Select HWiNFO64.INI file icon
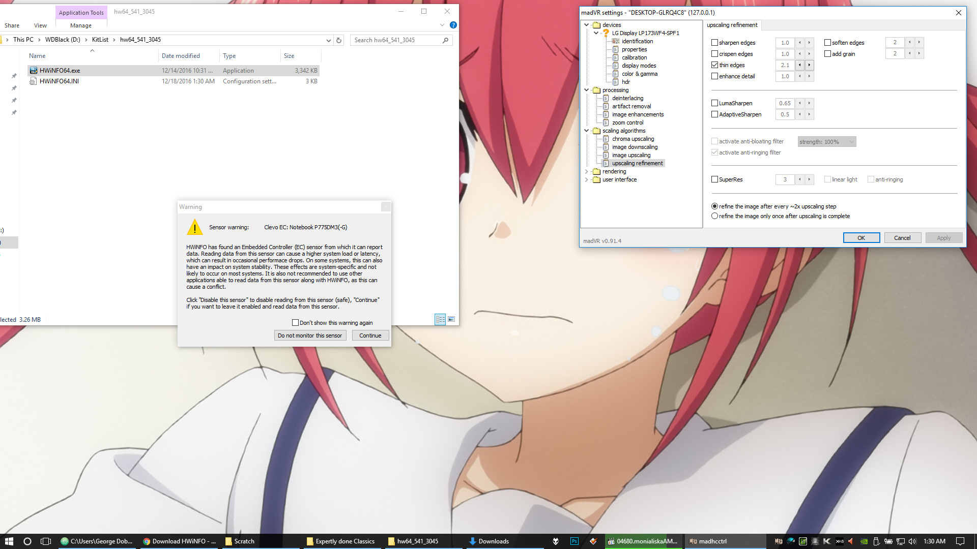The width and height of the screenshot is (977, 549). pos(34,81)
